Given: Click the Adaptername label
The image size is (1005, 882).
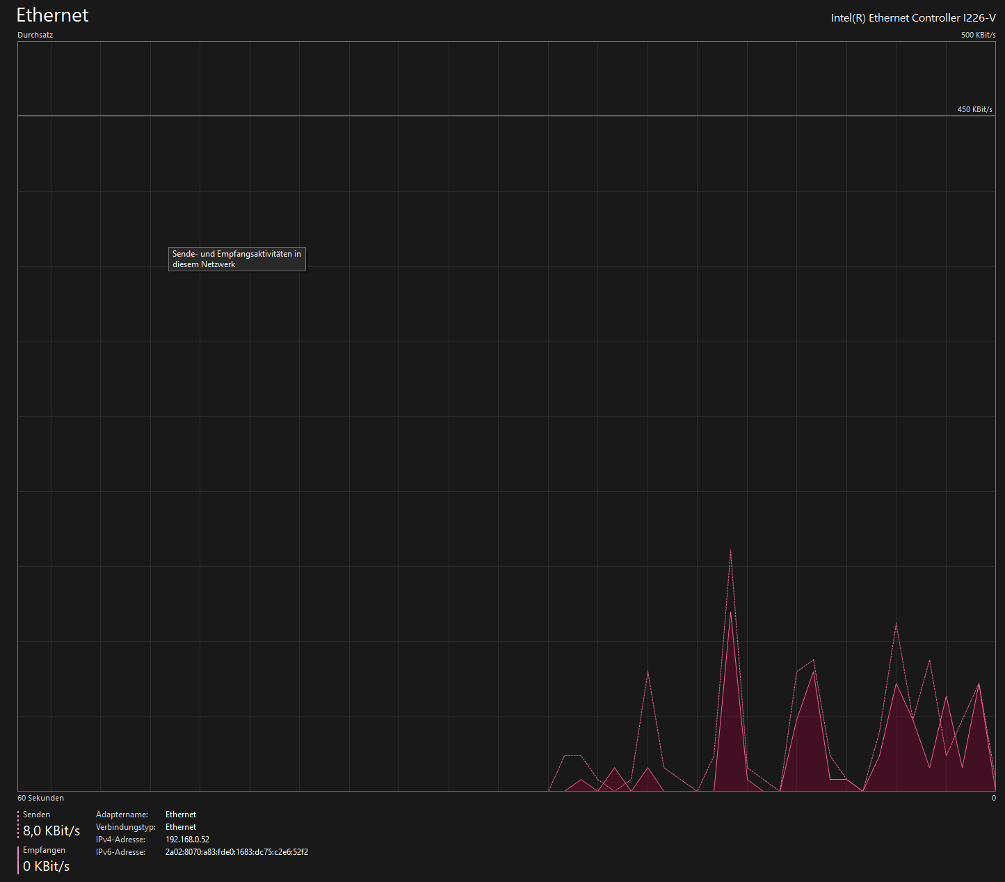Looking at the screenshot, I should click(x=122, y=815).
